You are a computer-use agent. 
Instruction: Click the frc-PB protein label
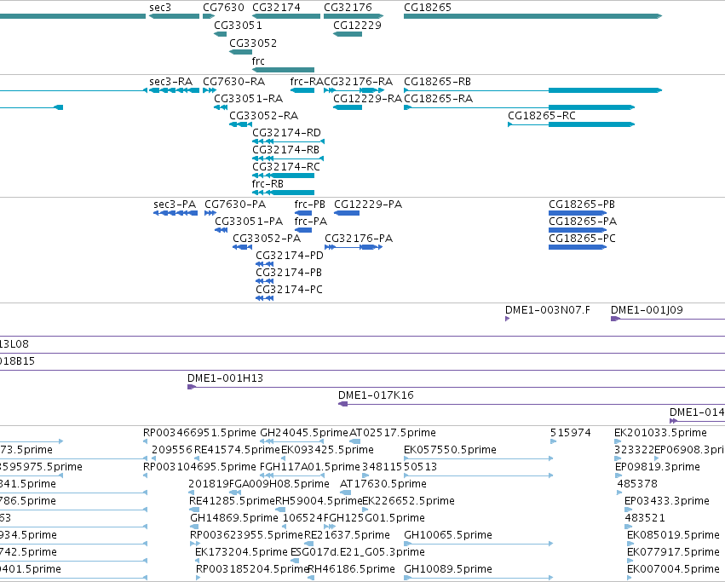point(310,205)
